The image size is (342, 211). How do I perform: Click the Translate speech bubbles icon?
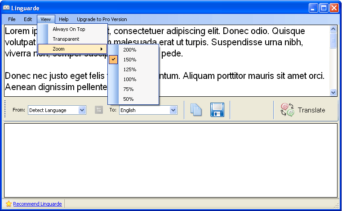pyautogui.click(x=287, y=110)
